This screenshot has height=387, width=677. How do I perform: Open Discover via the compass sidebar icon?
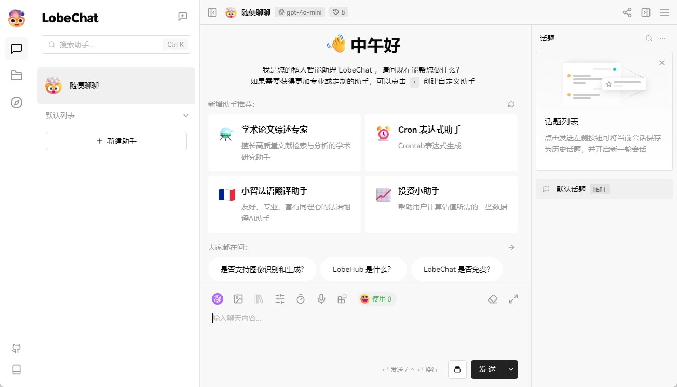pos(16,103)
